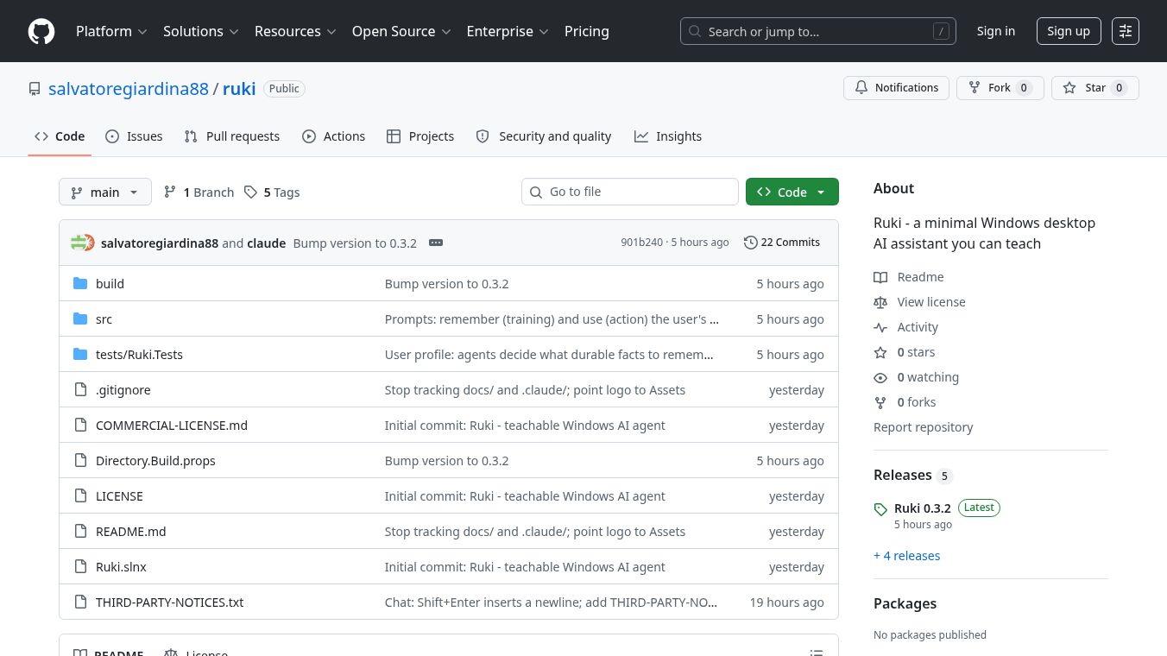Expand commit message ellipsis button
Viewport: 1167px width, 656px height.
pos(436,243)
